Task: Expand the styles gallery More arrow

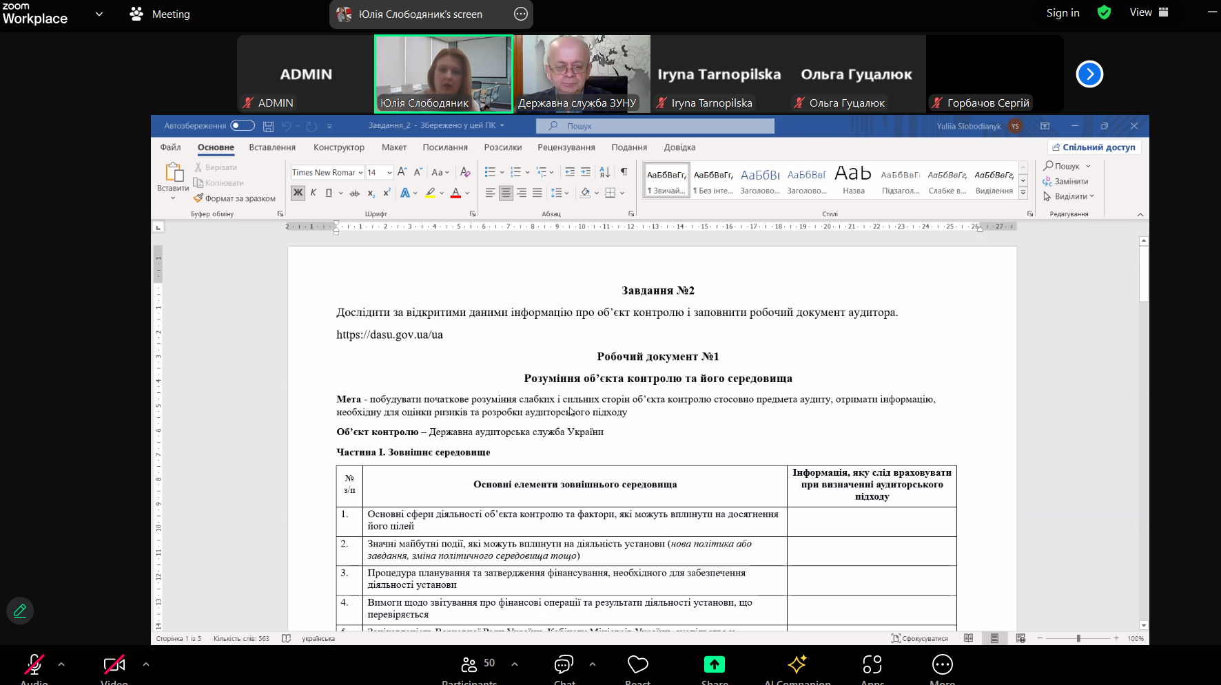Action: (1023, 193)
